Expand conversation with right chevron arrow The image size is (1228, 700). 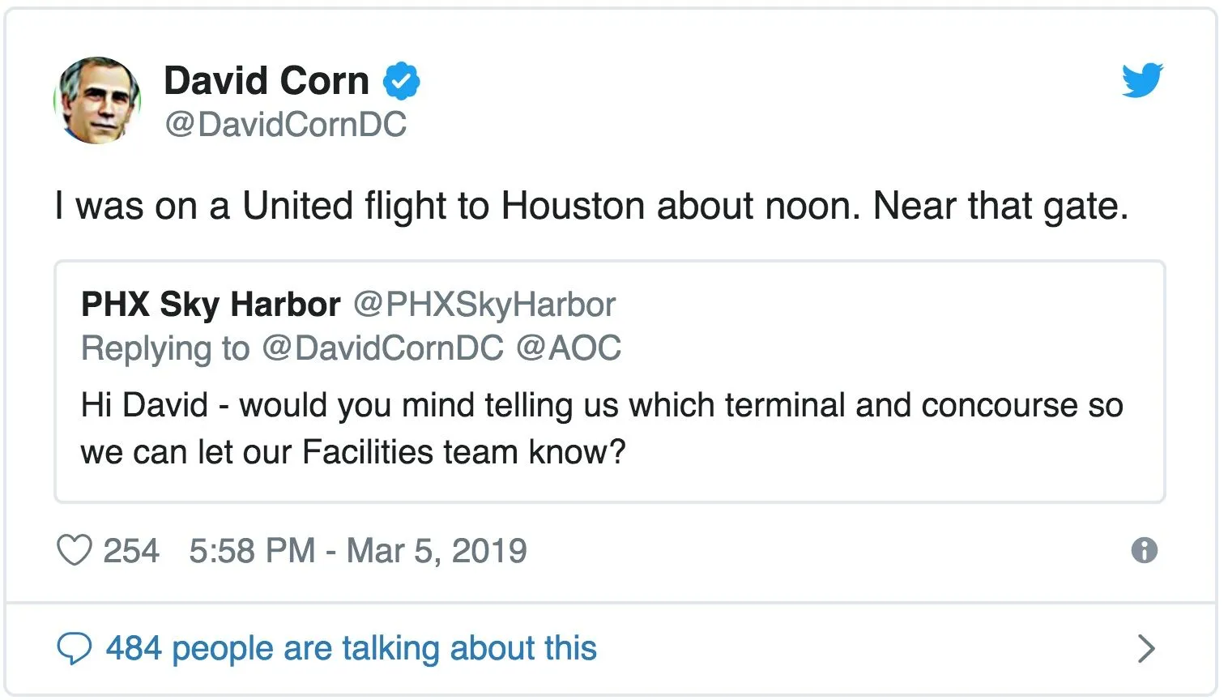[1145, 649]
